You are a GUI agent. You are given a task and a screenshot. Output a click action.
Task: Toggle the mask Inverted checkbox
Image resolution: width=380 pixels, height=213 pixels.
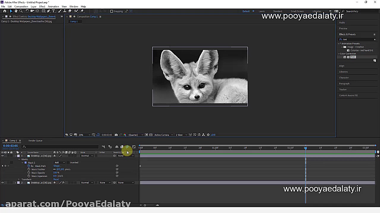[x=68, y=162]
